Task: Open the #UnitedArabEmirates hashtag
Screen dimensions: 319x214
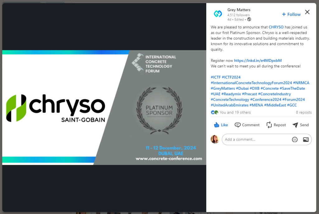Action: 230,105
